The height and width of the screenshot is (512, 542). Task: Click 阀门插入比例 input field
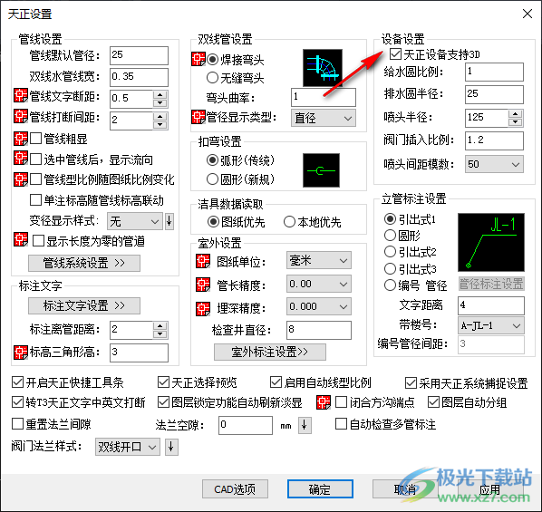[x=494, y=140]
